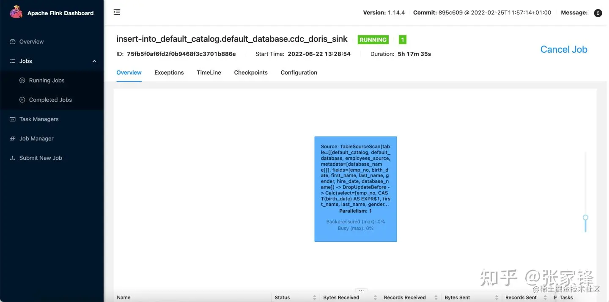The height and width of the screenshot is (302, 609).
Task: Click Parallelism: 1 in the graph node
Action: click(x=356, y=211)
